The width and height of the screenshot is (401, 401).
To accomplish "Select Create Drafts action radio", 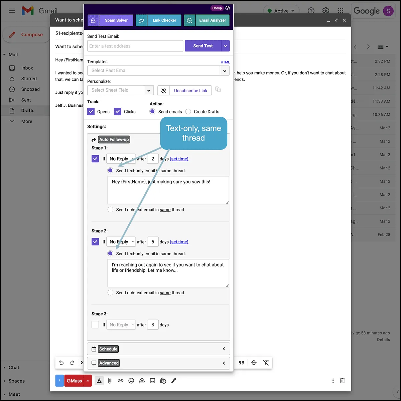I will [x=188, y=111].
